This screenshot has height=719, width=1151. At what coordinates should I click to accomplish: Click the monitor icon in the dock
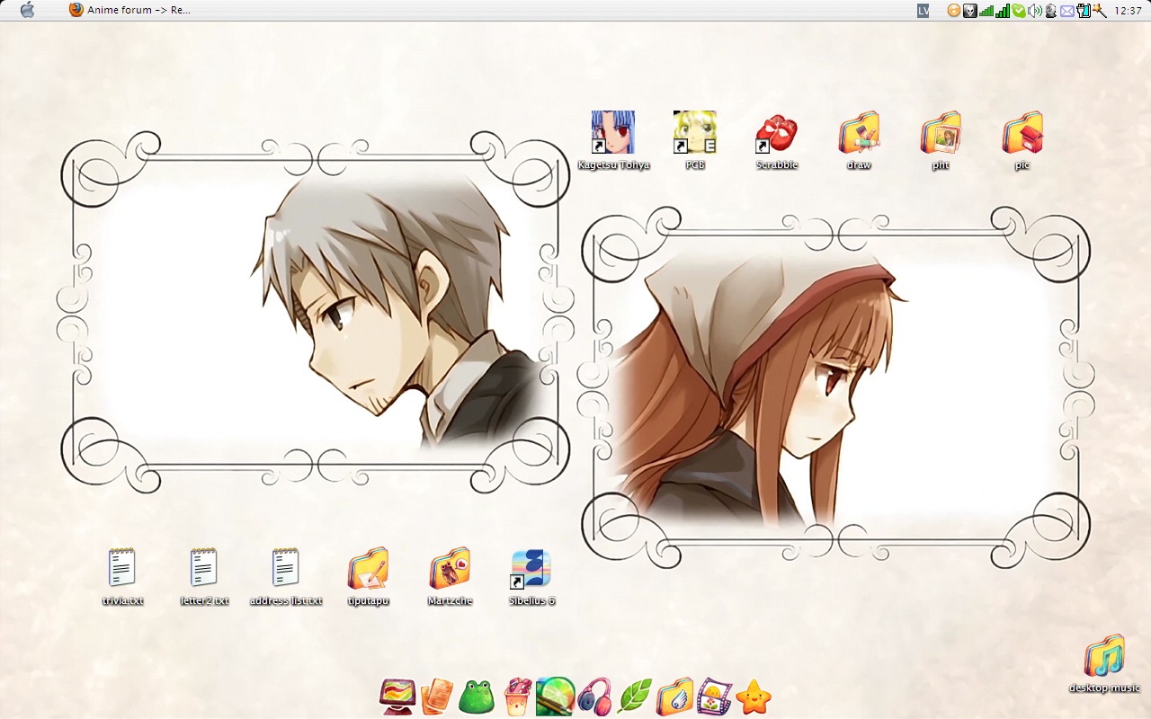pos(398,697)
